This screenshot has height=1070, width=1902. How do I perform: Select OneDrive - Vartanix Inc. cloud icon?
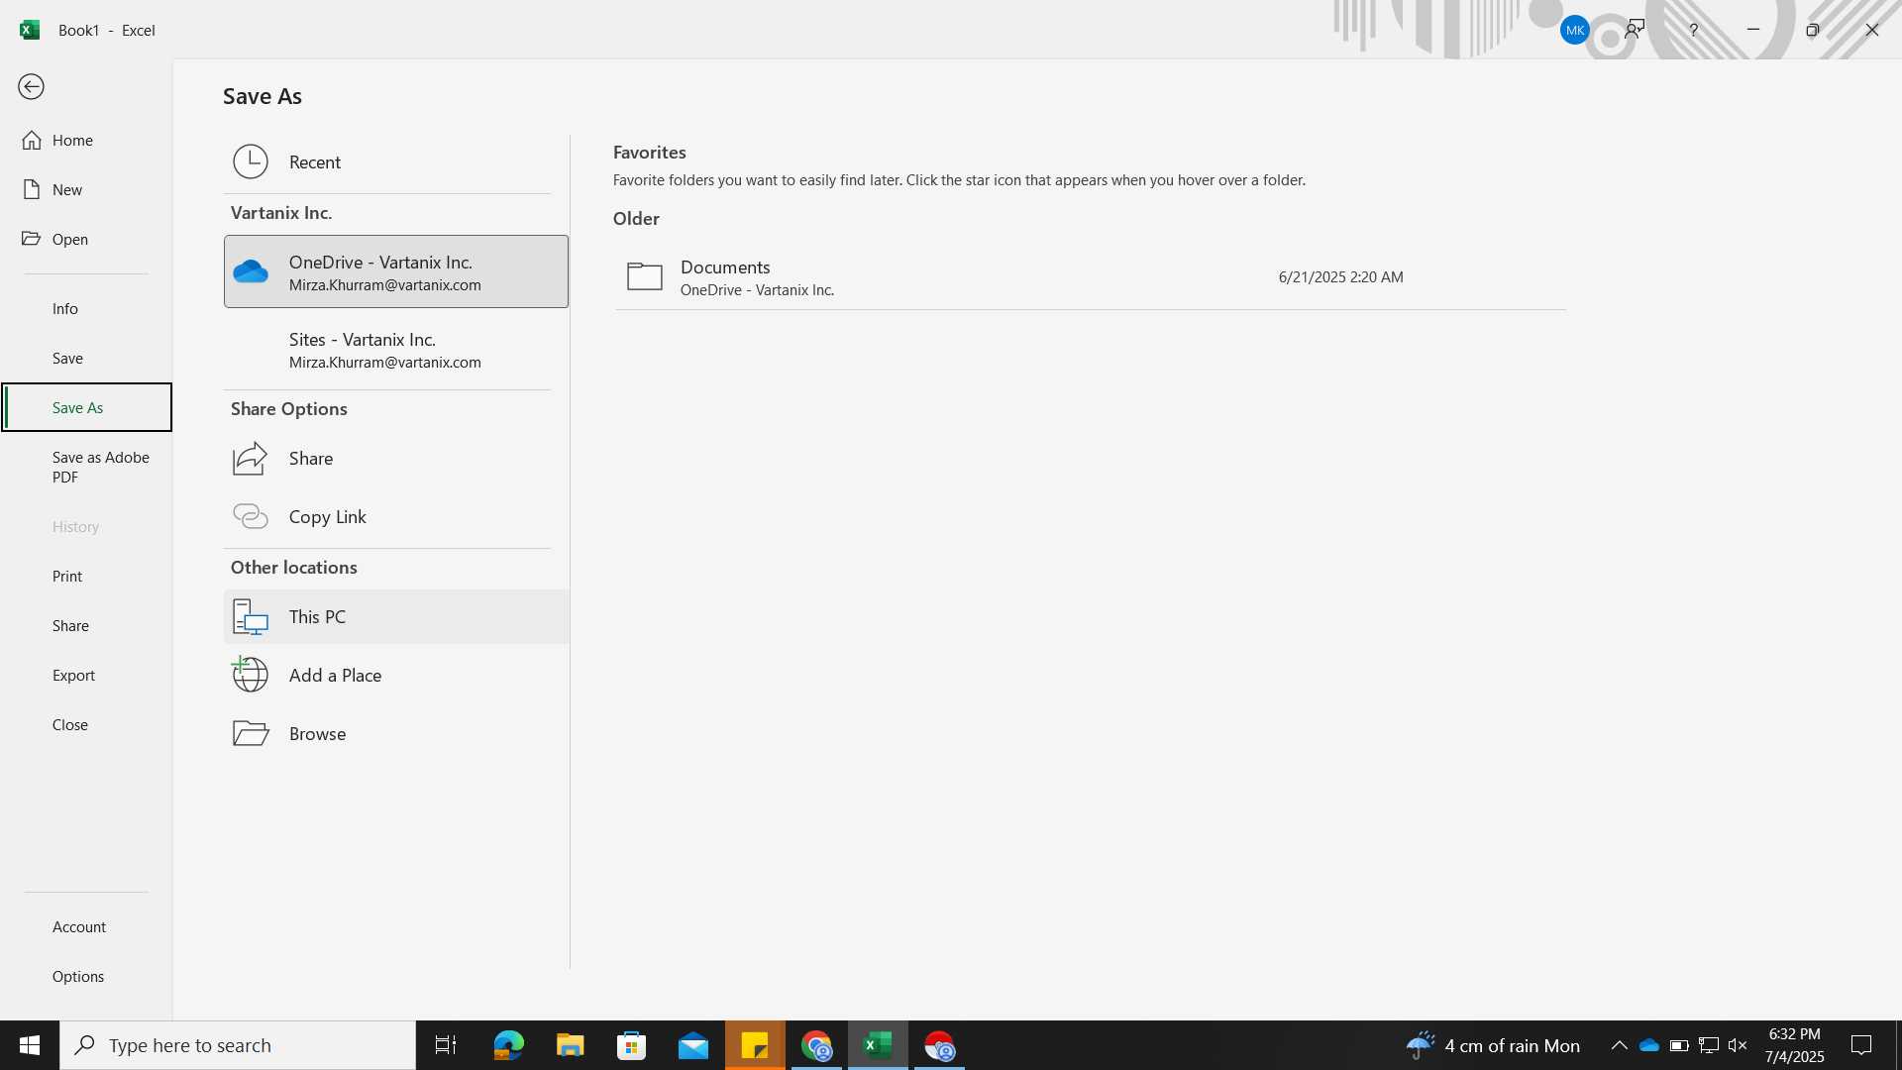[x=251, y=271]
